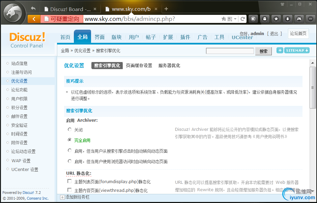Click the scrollbar up arrow
This screenshot has width=317, height=203.
coord(313,63)
